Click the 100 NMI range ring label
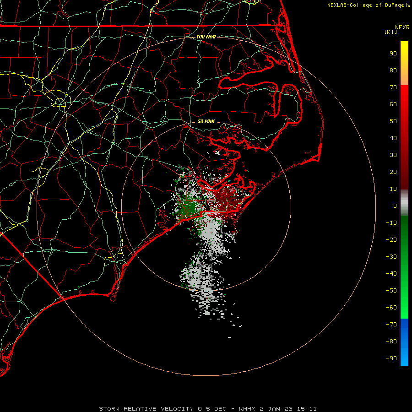The width and height of the screenshot is (412, 412). click(x=206, y=37)
